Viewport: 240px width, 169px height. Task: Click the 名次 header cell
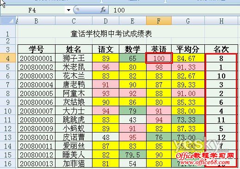click(x=222, y=49)
